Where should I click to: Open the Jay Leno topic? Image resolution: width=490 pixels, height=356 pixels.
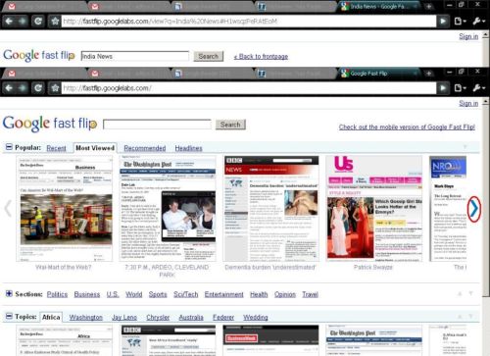(x=124, y=317)
